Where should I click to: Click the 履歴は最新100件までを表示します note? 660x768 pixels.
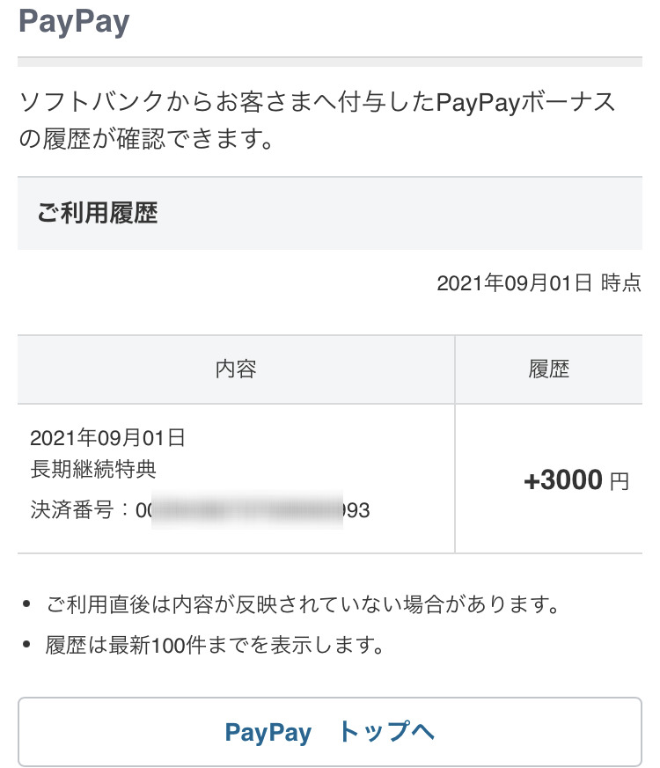coord(216,646)
